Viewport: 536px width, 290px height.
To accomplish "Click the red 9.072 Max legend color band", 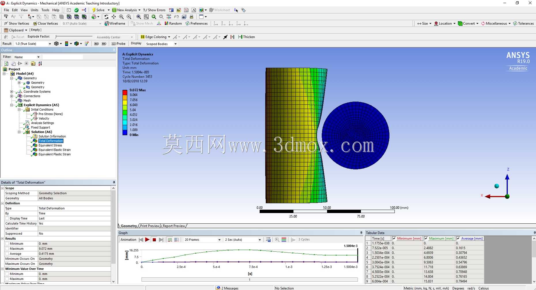I will point(125,92).
